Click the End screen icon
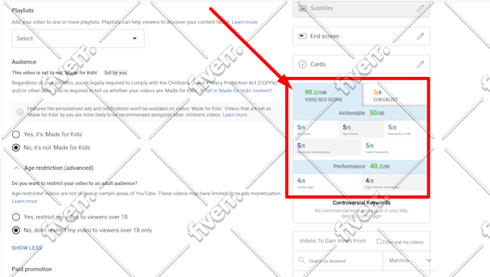Viewport: 490px width, 277px height. pyautogui.click(x=303, y=36)
